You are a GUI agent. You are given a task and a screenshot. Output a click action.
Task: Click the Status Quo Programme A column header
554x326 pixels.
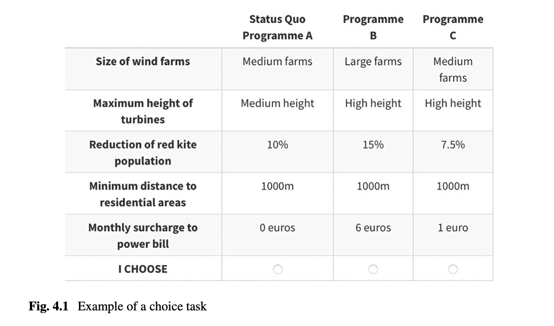[277, 27]
